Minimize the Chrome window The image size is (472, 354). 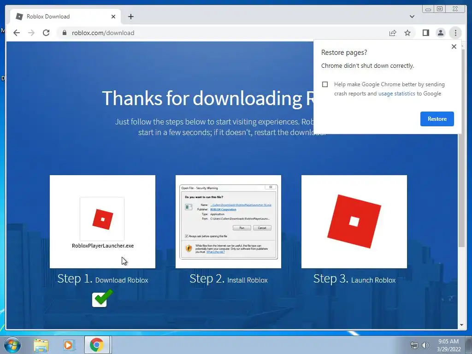(x=428, y=9)
